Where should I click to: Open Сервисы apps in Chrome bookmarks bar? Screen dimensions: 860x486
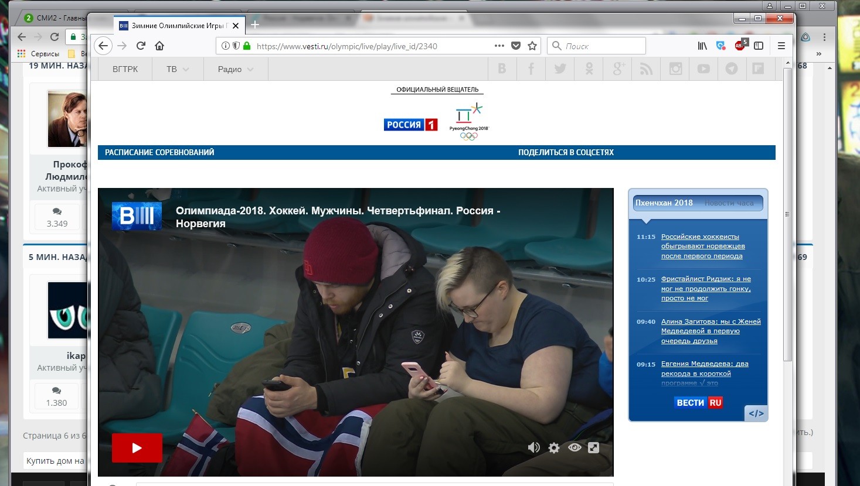click(38, 54)
